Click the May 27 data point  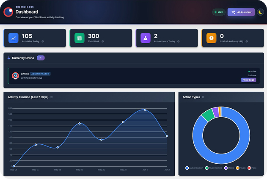[36, 145]
